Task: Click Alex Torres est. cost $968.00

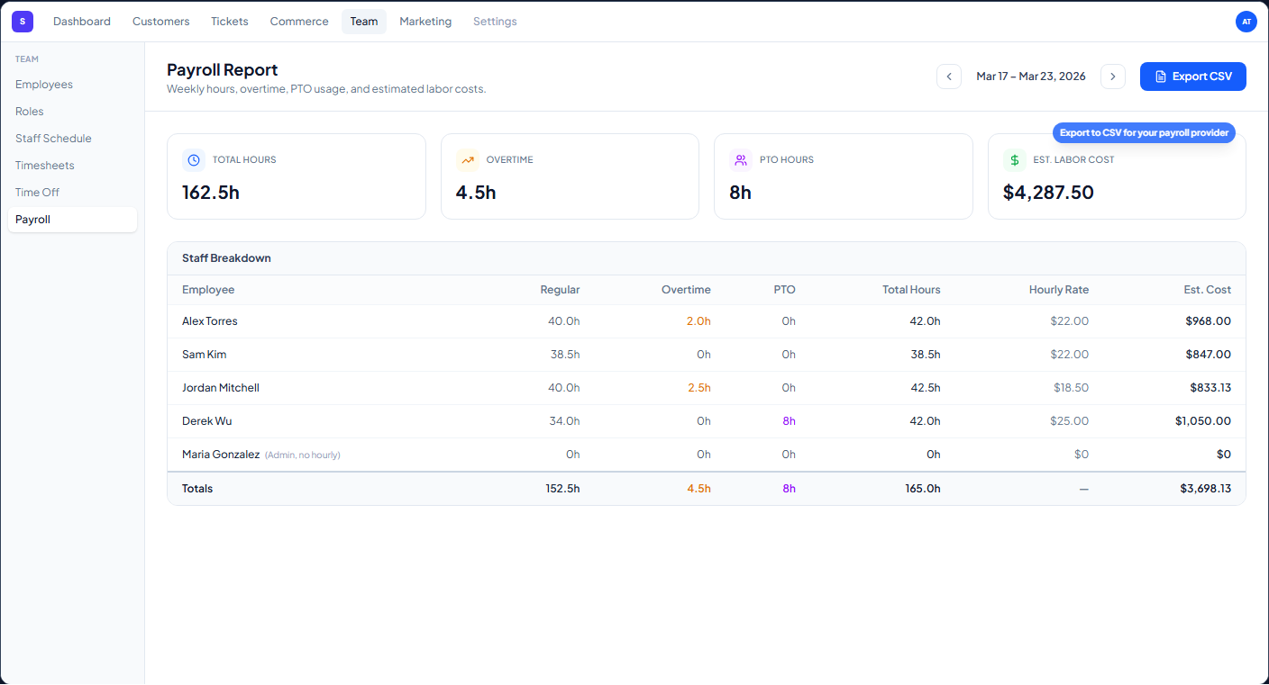Action: 1209,321
